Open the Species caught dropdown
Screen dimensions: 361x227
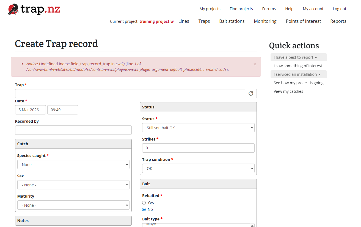tap(73, 165)
